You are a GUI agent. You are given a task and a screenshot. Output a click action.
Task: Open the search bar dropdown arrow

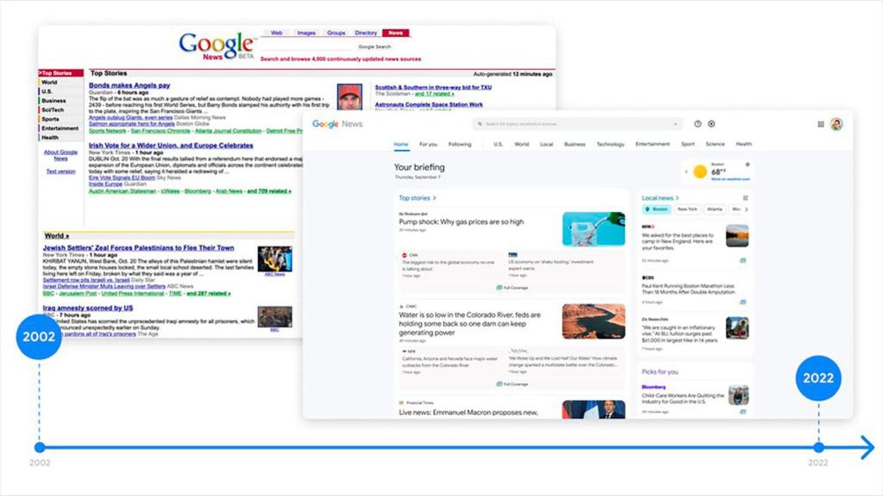coord(677,124)
